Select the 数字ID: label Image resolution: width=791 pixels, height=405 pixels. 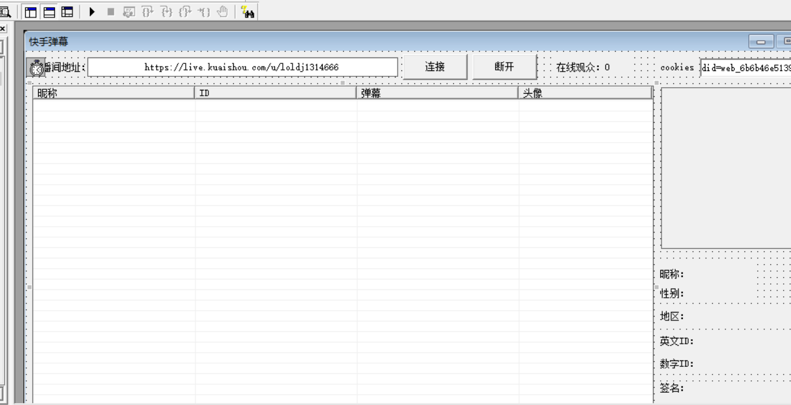click(677, 364)
